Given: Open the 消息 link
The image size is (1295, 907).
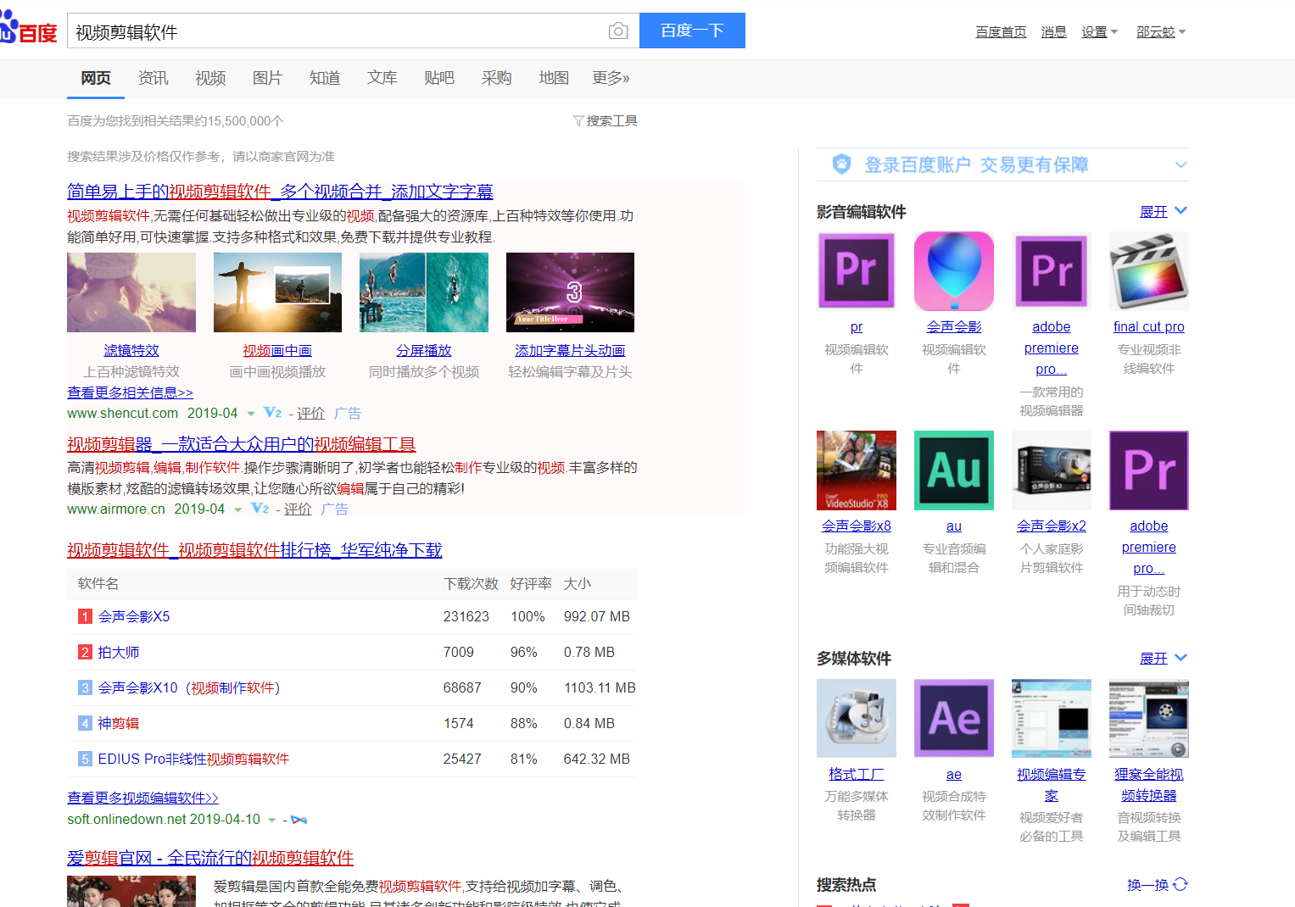Looking at the screenshot, I should click(1054, 32).
